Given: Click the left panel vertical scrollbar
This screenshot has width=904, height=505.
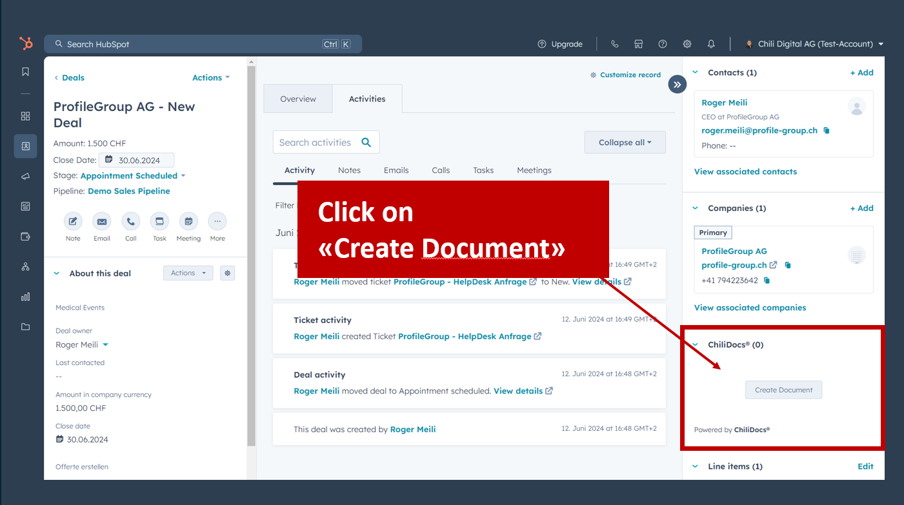Looking at the screenshot, I should 252,255.
